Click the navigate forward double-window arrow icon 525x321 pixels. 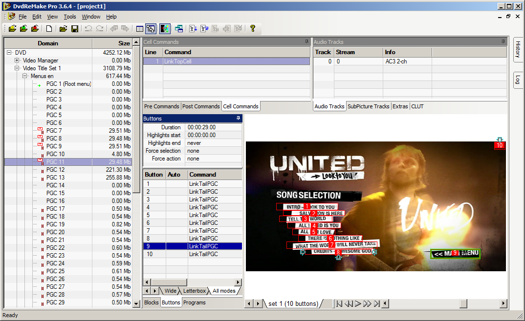click(125, 29)
